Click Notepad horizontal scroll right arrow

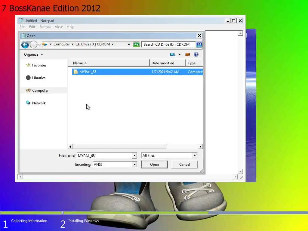(x=235, y=177)
